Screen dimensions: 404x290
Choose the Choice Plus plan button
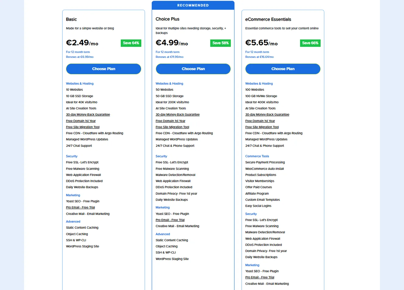point(193,69)
